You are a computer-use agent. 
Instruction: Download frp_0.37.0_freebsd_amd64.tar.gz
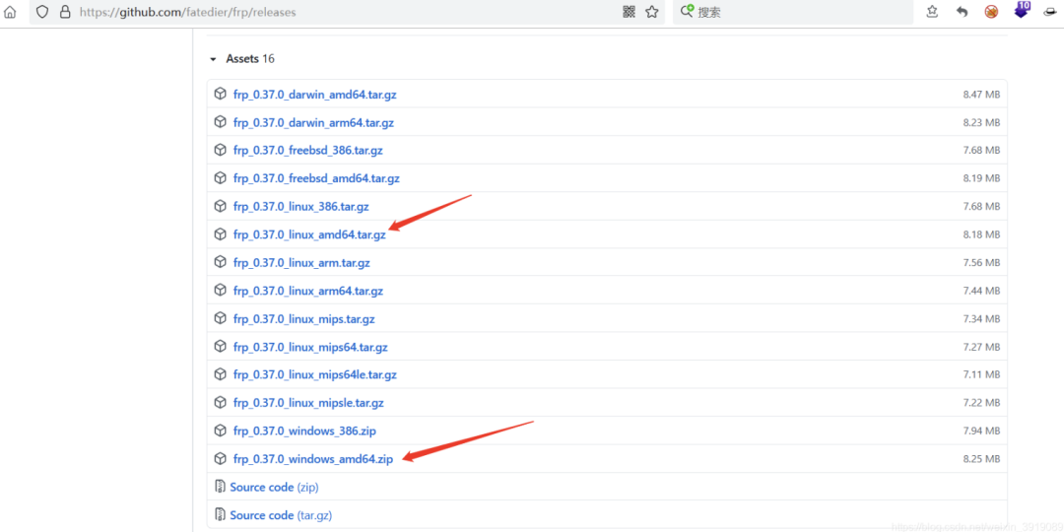click(316, 178)
